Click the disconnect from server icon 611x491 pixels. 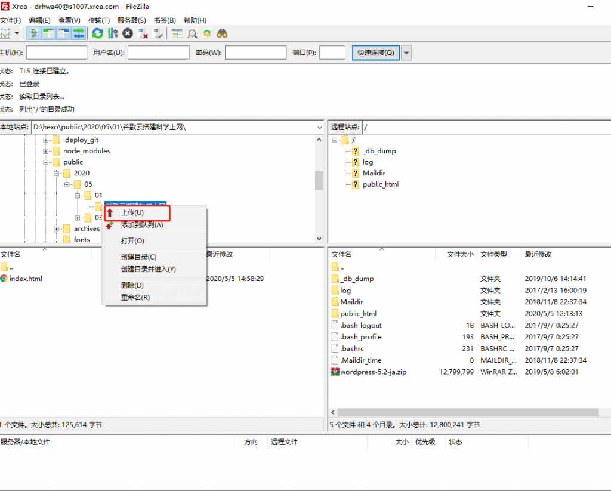point(143,33)
